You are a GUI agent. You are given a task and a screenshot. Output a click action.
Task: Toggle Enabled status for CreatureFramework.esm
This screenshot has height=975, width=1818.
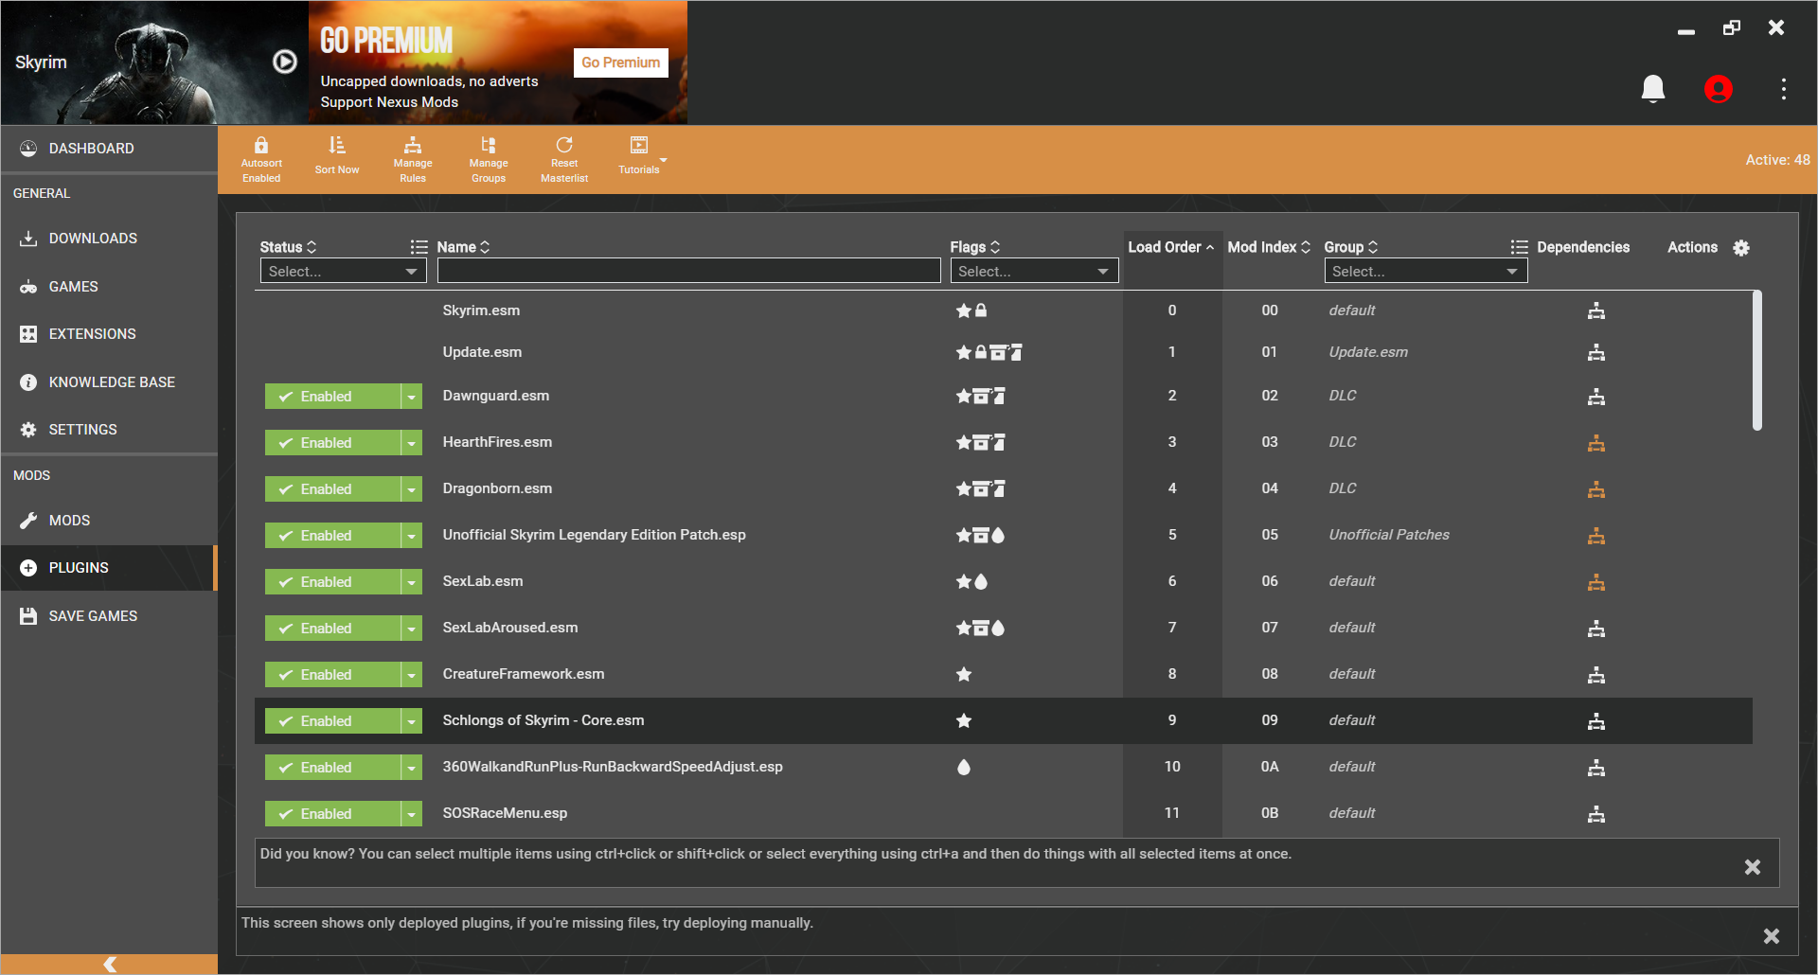[332, 675]
